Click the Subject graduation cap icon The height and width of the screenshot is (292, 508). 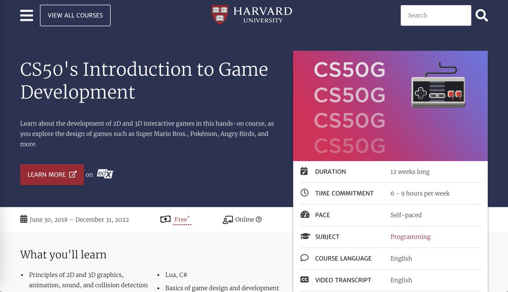[305, 236]
